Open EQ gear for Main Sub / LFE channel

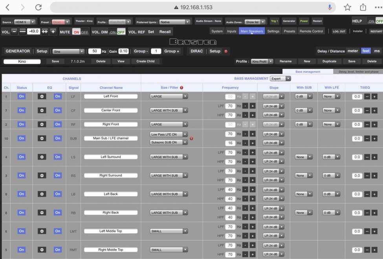point(42,138)
